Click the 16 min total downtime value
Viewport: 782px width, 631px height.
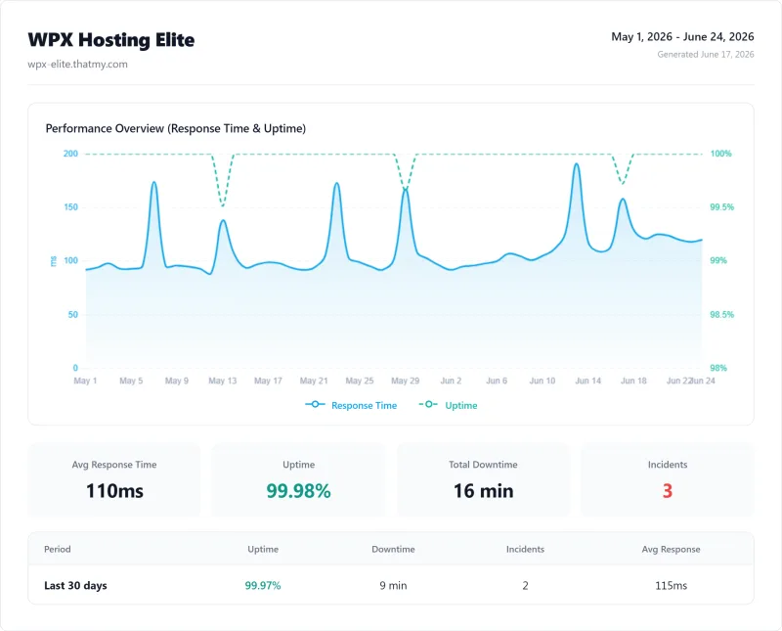click(483, 491)
